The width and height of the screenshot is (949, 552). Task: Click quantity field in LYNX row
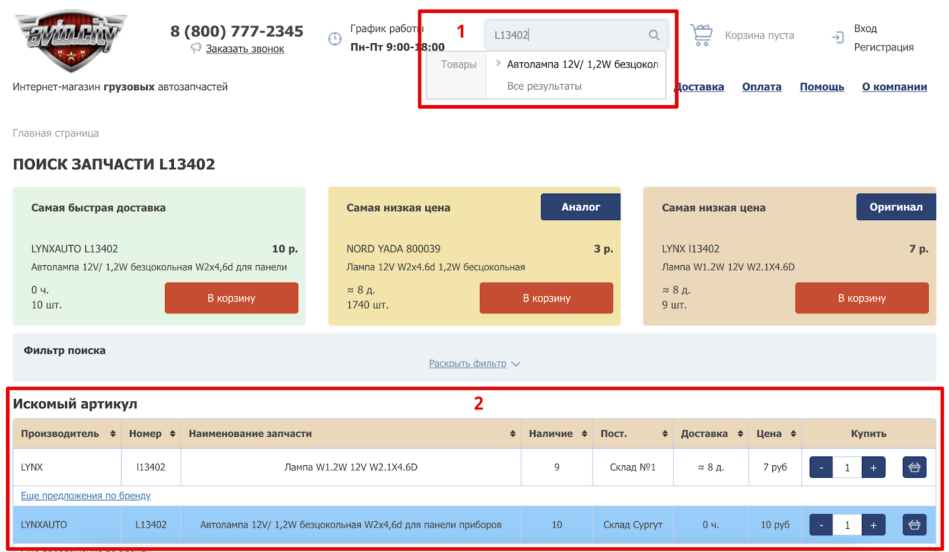coord(847,467)
